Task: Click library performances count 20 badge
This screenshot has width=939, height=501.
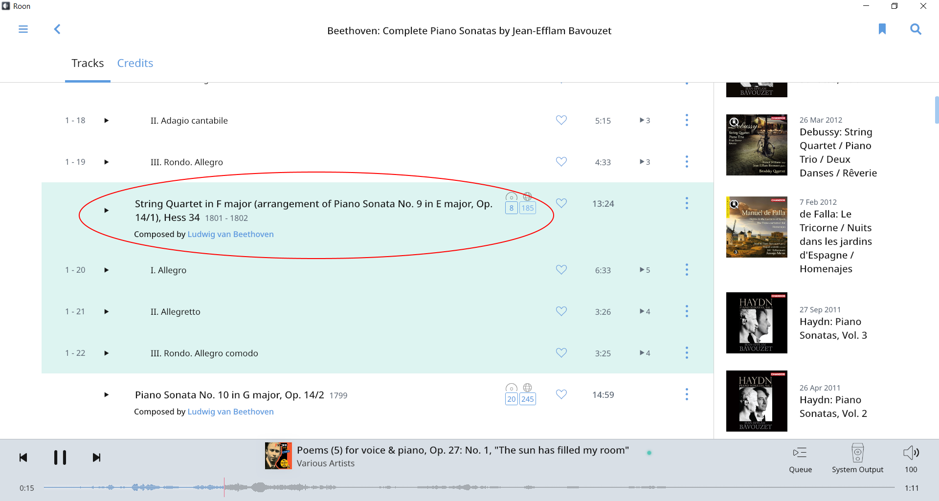Action: [x=511, y=399]
